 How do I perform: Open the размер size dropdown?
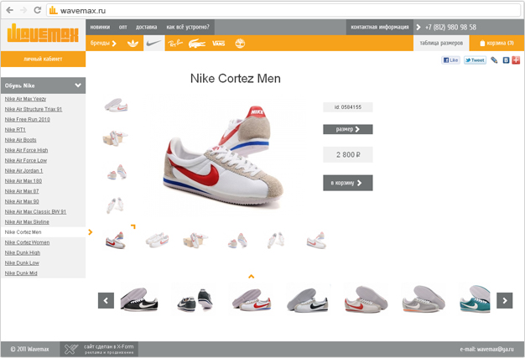[x=348, y=129]
